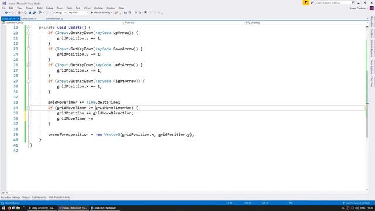Click the Undo arrow icon
375x211 pixels.
40,13
